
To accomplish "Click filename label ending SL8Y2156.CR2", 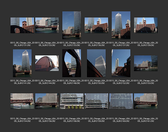I will click(47, 120).
